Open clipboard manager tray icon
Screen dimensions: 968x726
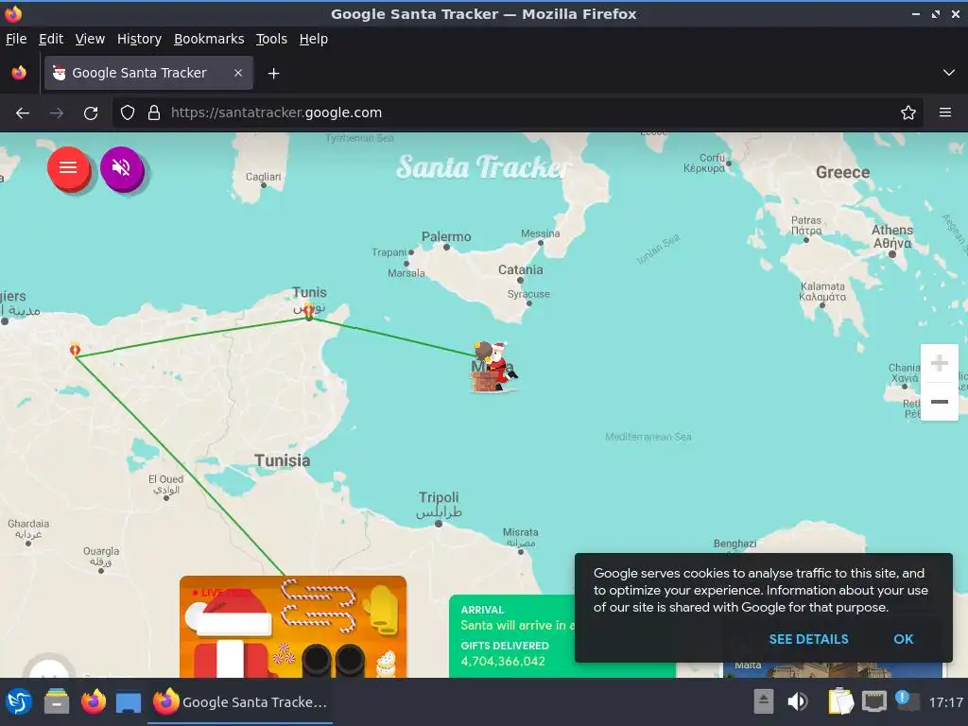839,701
